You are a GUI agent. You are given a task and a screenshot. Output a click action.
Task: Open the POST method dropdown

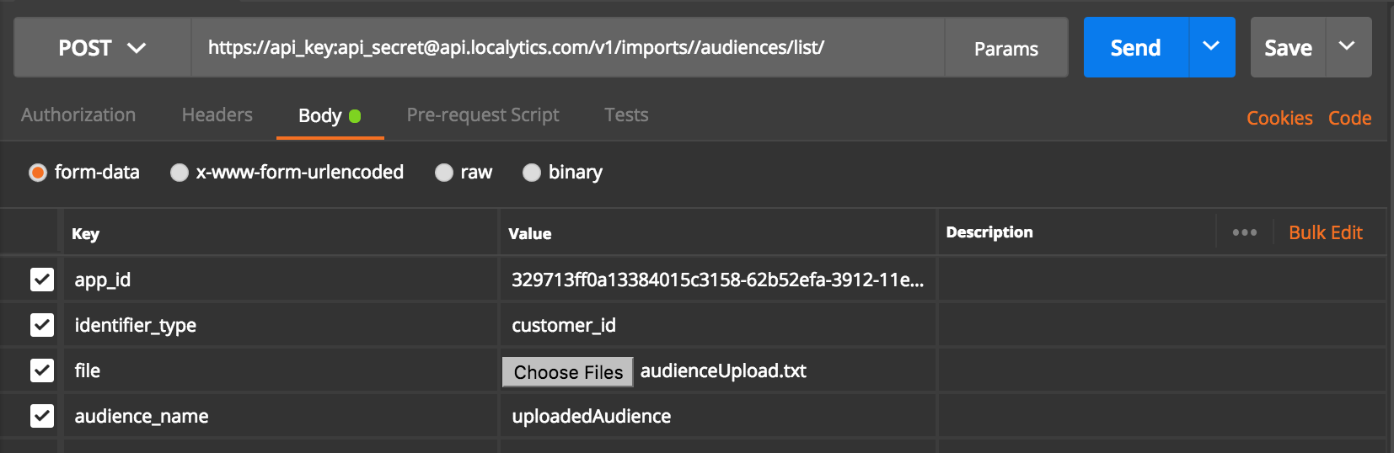(102, 48)
